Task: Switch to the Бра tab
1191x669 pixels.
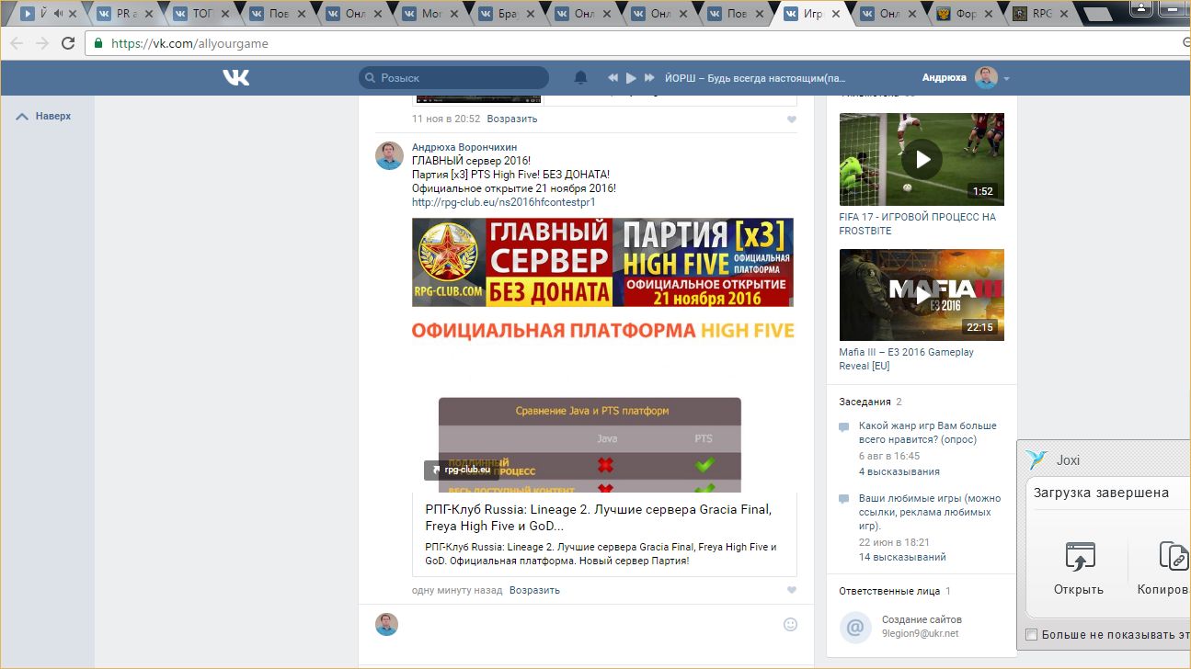Action: point(508,14)
